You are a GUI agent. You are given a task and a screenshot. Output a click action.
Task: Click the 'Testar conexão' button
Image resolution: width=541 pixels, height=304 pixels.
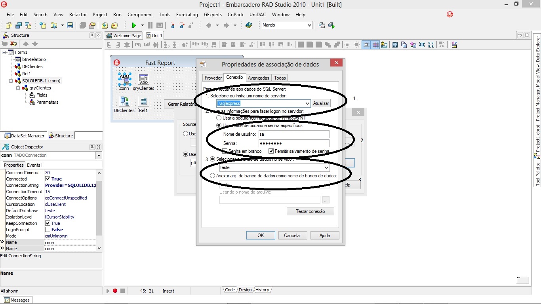tap(311, 211)
